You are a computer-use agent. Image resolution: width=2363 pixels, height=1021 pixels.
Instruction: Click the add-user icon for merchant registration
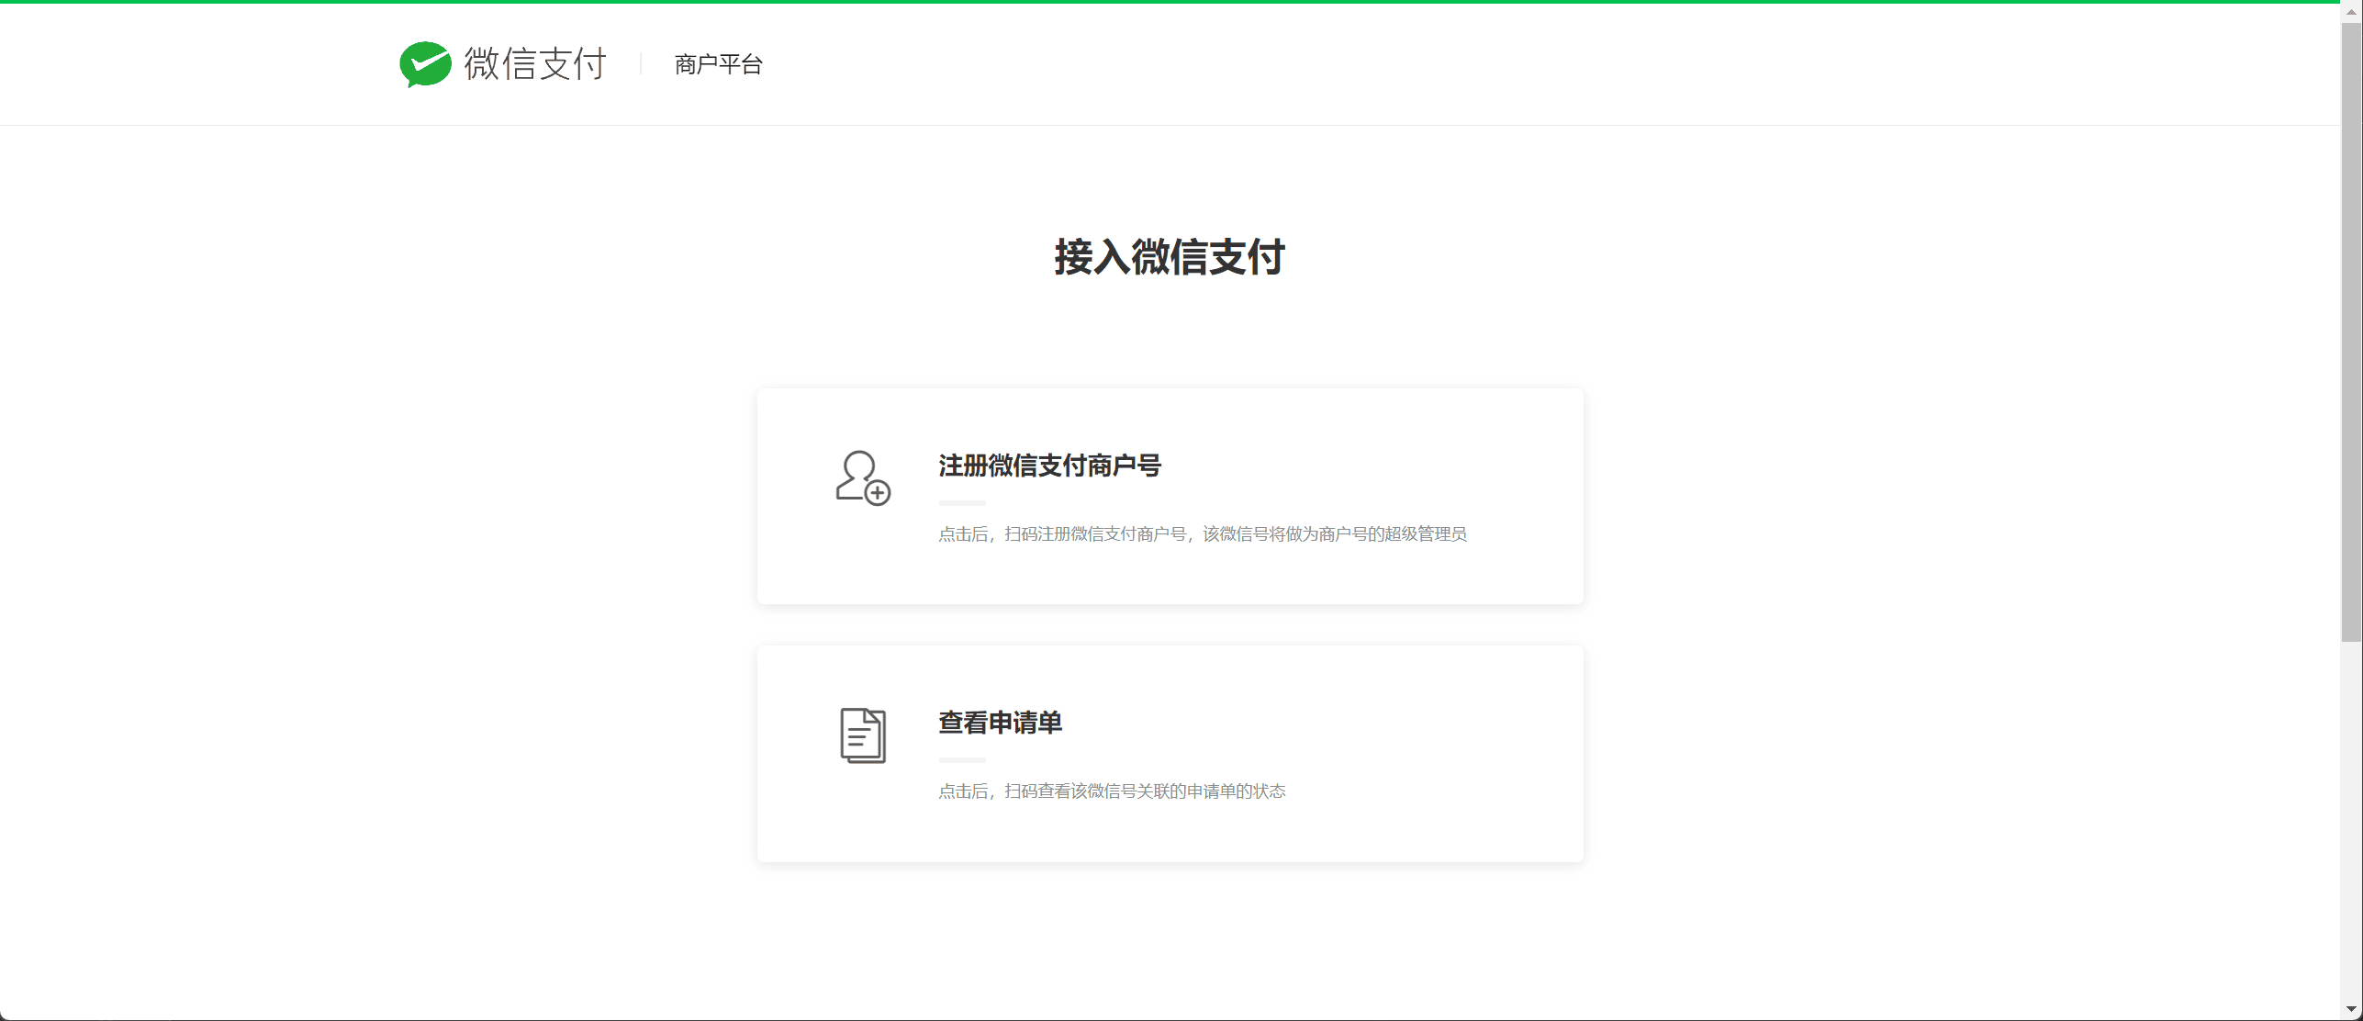click(863, 477)
